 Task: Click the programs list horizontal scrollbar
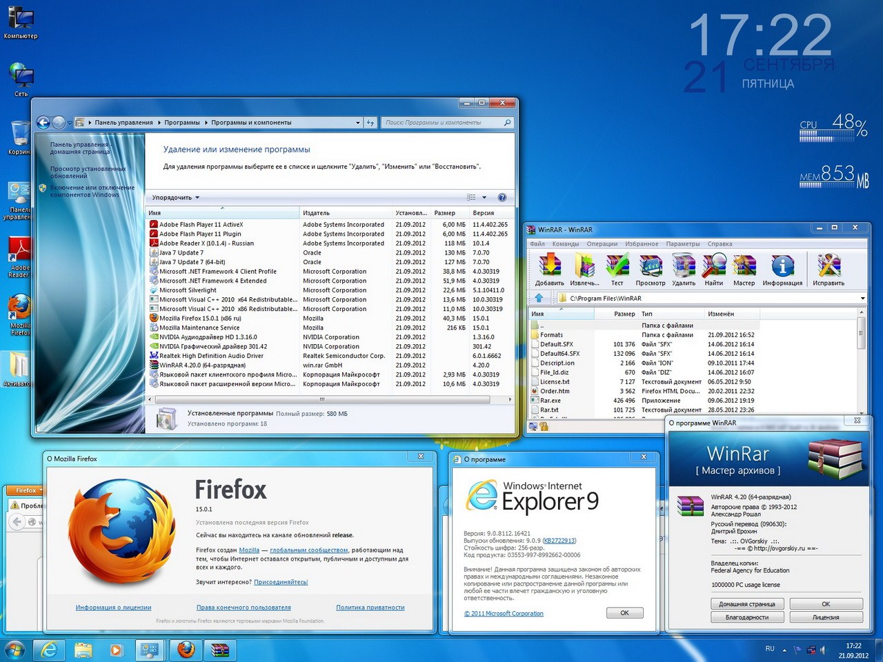point(321,399)
